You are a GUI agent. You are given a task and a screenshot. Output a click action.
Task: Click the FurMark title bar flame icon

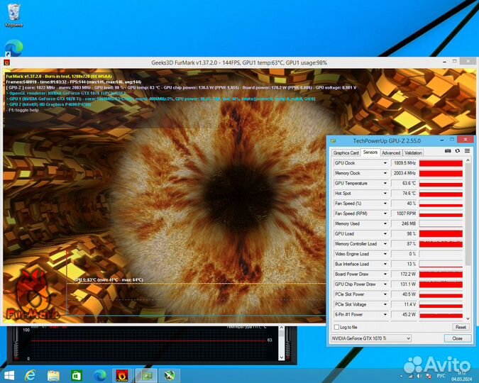click(x=6, y=62)
